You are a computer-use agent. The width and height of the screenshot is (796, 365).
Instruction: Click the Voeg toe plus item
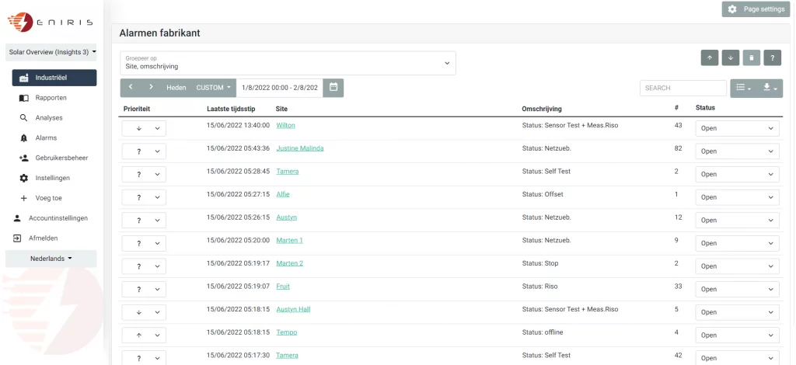coord(48,198)
